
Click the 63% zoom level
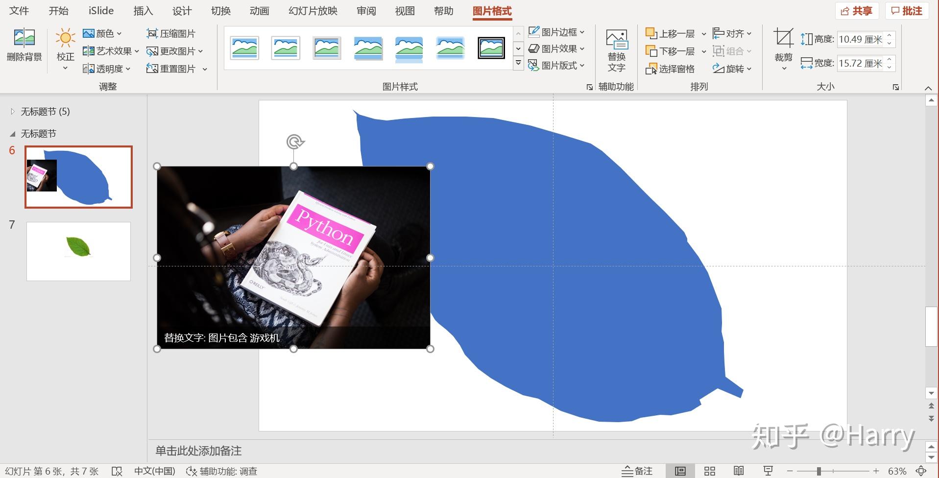[x=897, y=471]
